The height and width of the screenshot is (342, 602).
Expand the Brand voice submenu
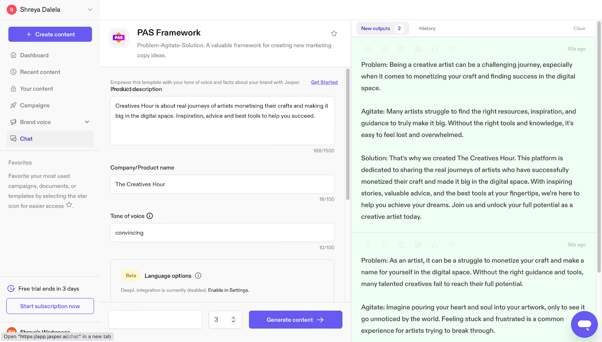click(x=87, y=122)
